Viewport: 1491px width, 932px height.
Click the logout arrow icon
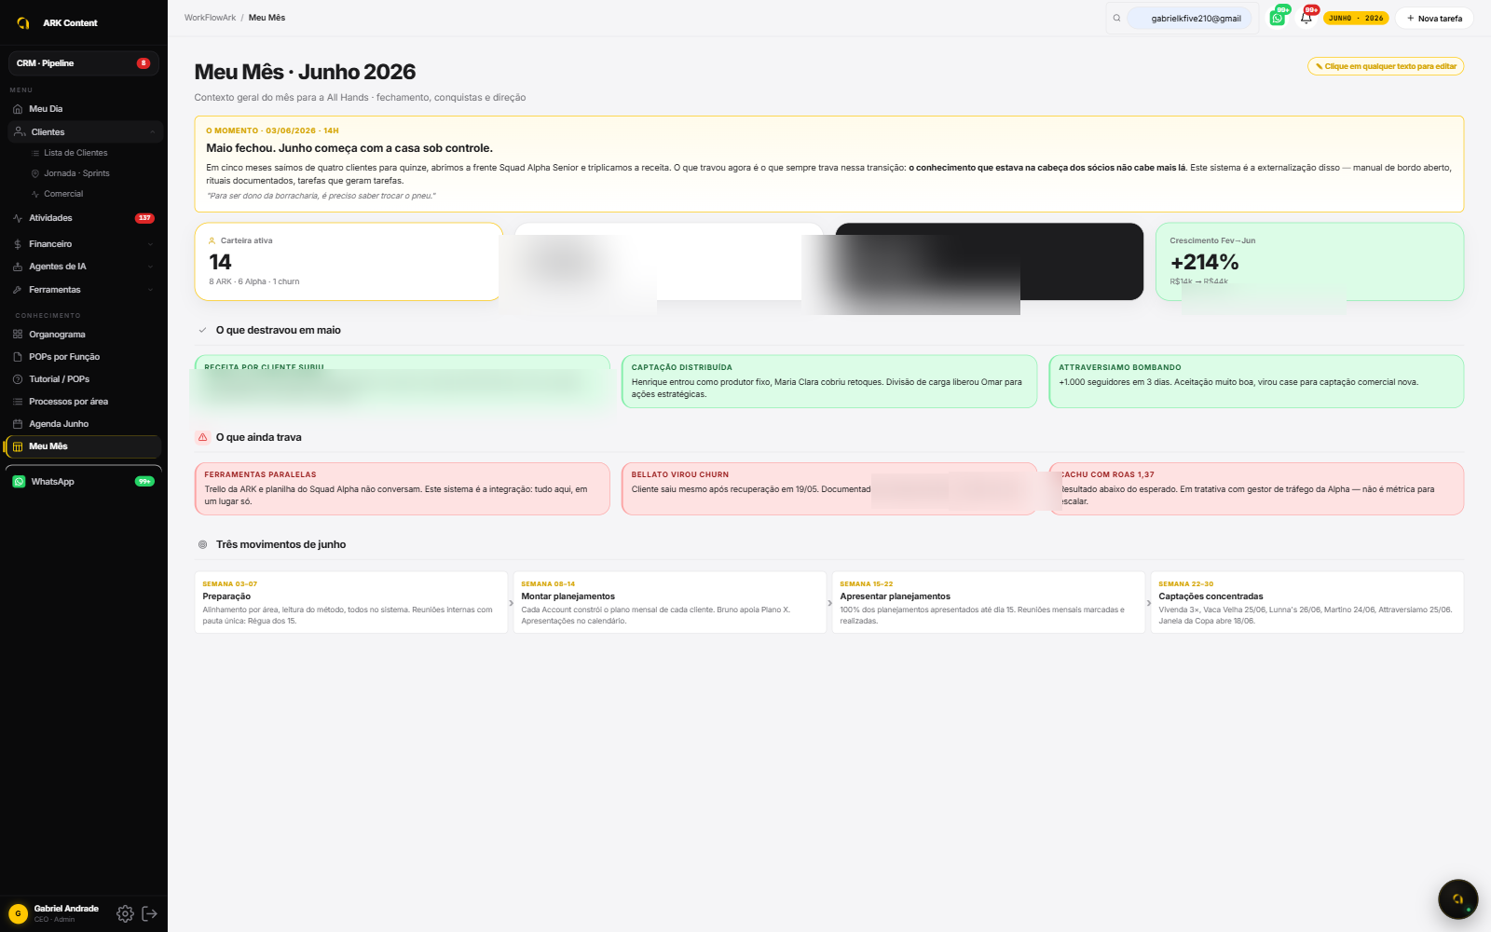pos(149,913)
